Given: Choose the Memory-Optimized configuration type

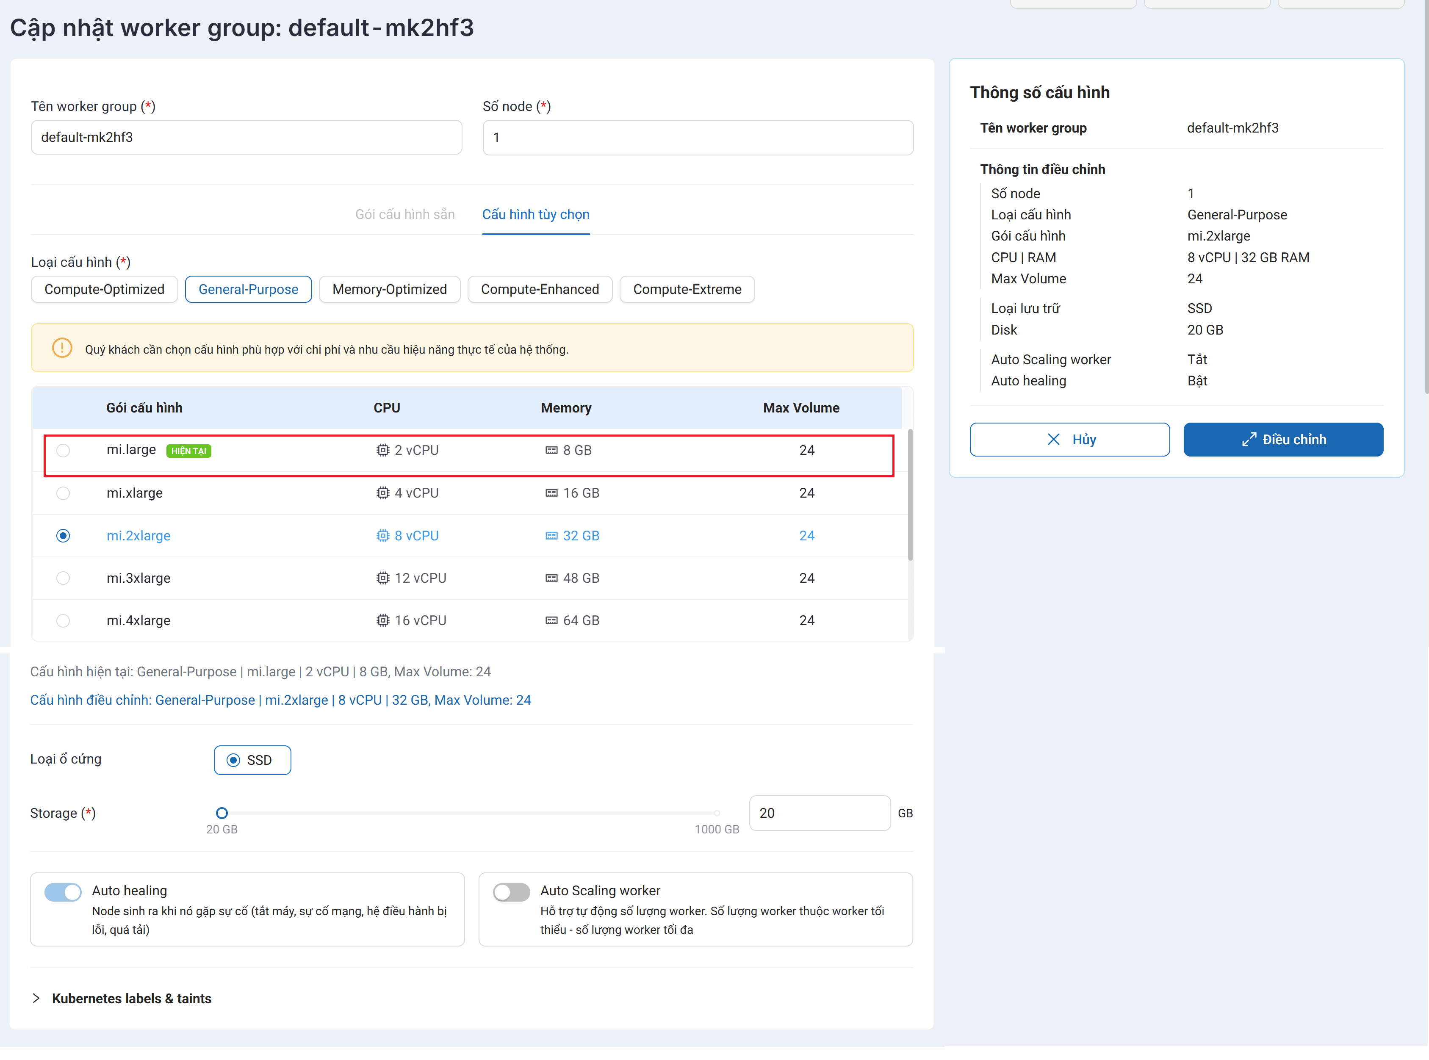Looking at the screenshot, I should 390,289.
